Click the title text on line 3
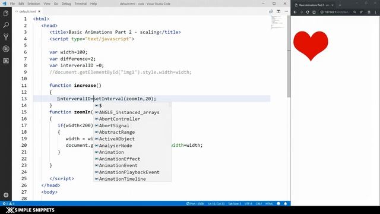This screenshot has height=214, width=380. pyautogui.click(x=113, y=32)
